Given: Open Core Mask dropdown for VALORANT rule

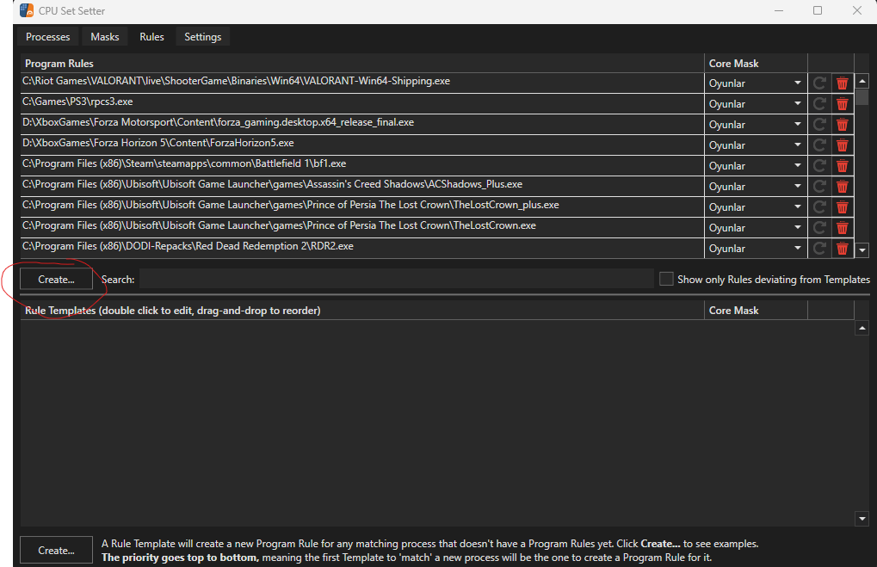Looking at the screenshot, I should pos(756,83).
